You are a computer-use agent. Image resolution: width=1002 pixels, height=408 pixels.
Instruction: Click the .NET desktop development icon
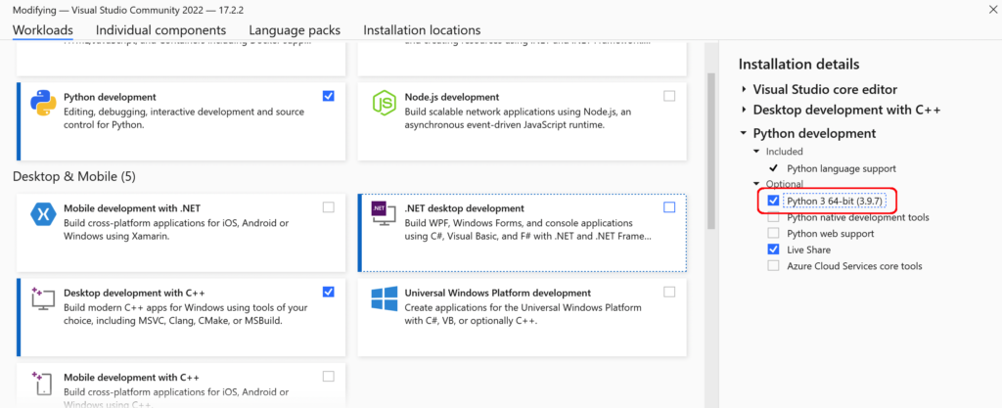[x=384, y=214]
